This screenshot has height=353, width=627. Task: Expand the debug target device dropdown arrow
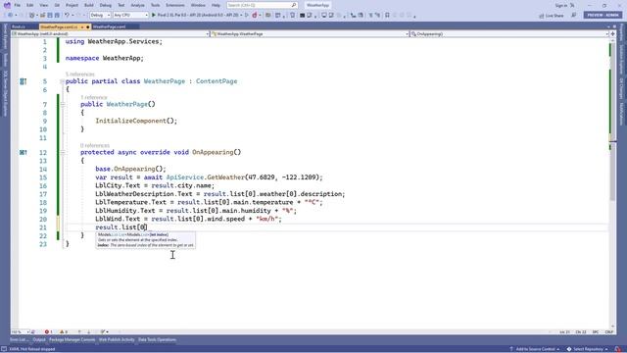tap(241, 16)
